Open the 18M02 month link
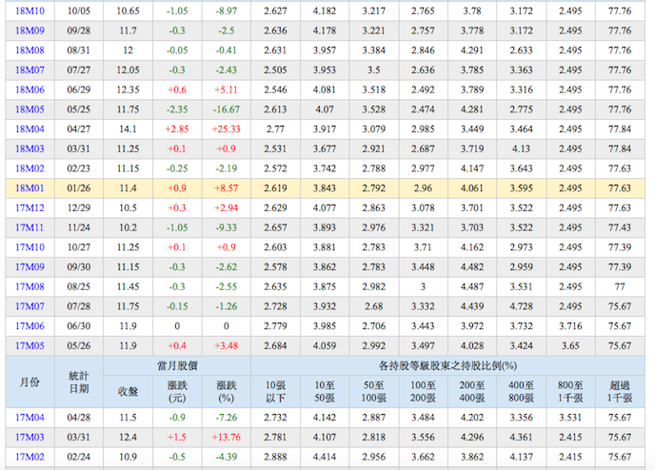The height and width of the screenshot is (470, 655). 30,168
